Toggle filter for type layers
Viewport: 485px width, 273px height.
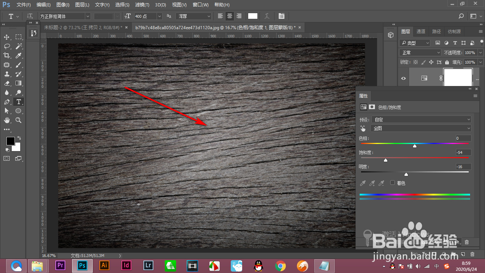click(455, 43)
